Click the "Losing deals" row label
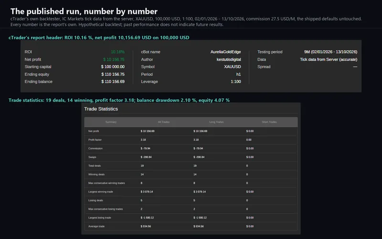Image resolution: width=382 pixels, height=239 pixels. [x=95, y=200]
